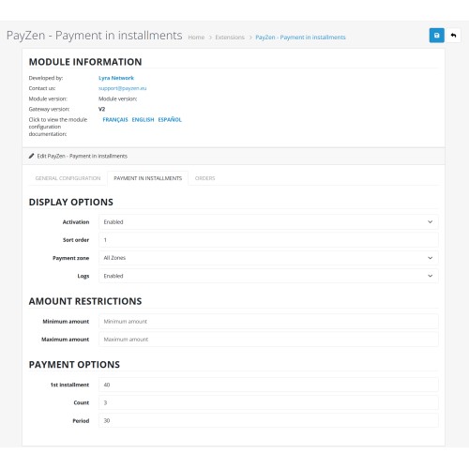469x469 pixels.
Task: View the English documentation
Action: tap(143, 119)
